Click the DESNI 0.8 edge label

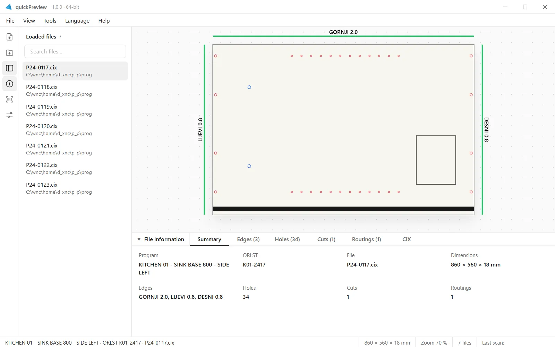(x=486, y=129)
